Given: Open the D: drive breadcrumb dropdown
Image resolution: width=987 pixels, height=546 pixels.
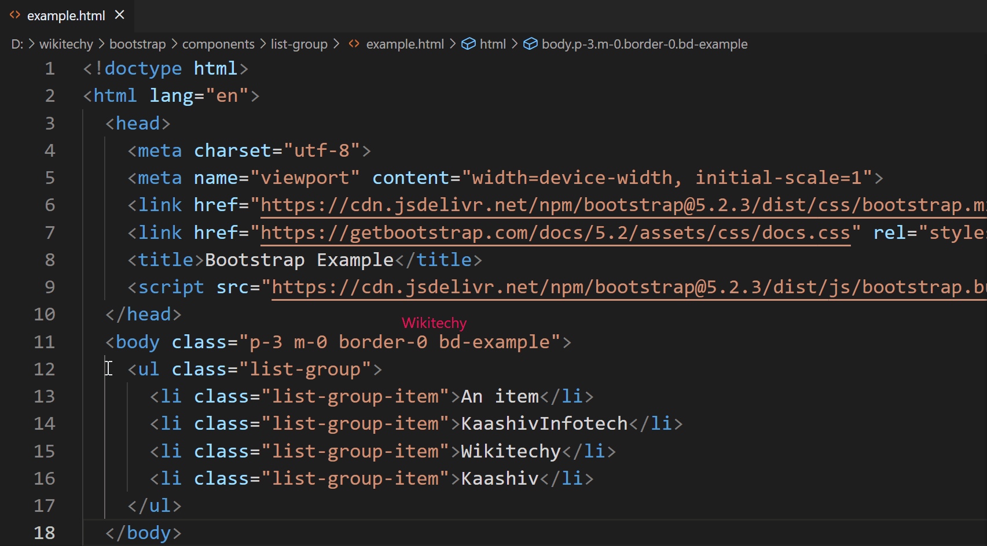Looking at the screenshot, I should 17,44.
